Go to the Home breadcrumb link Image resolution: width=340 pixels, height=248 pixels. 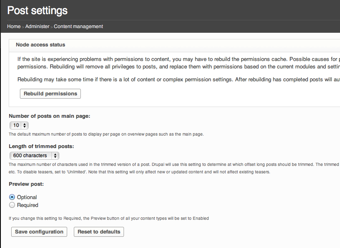point(14,27)
